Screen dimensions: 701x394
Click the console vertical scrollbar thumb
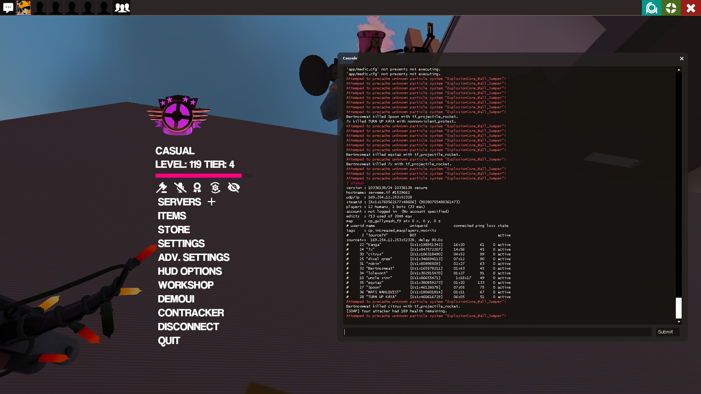(x=678, y=308)
